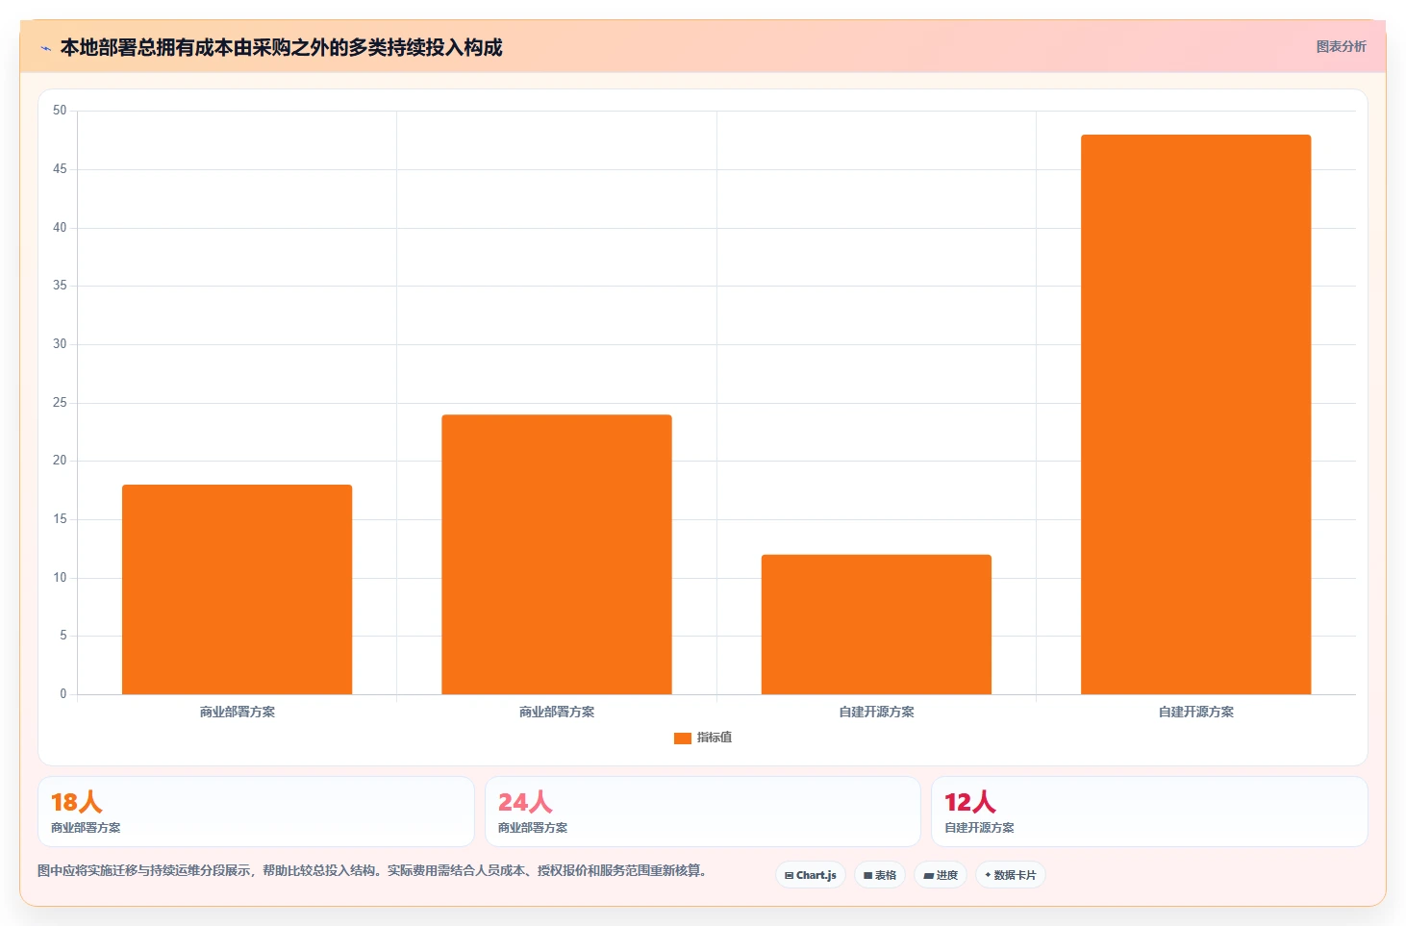The height and width of the screenshot is (926, 1406).
Task: Select the 数据卡片 chip
Action: (x=1011, y=875)
